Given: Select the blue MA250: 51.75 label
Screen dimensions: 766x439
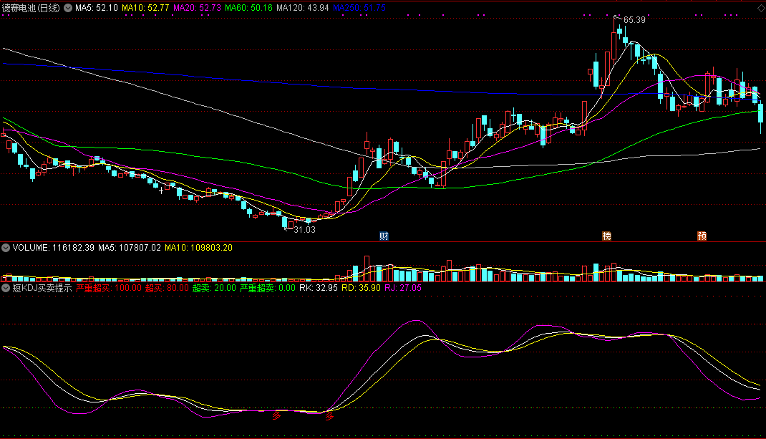Looking at the screenshot, I should click(x=359, y=8).
